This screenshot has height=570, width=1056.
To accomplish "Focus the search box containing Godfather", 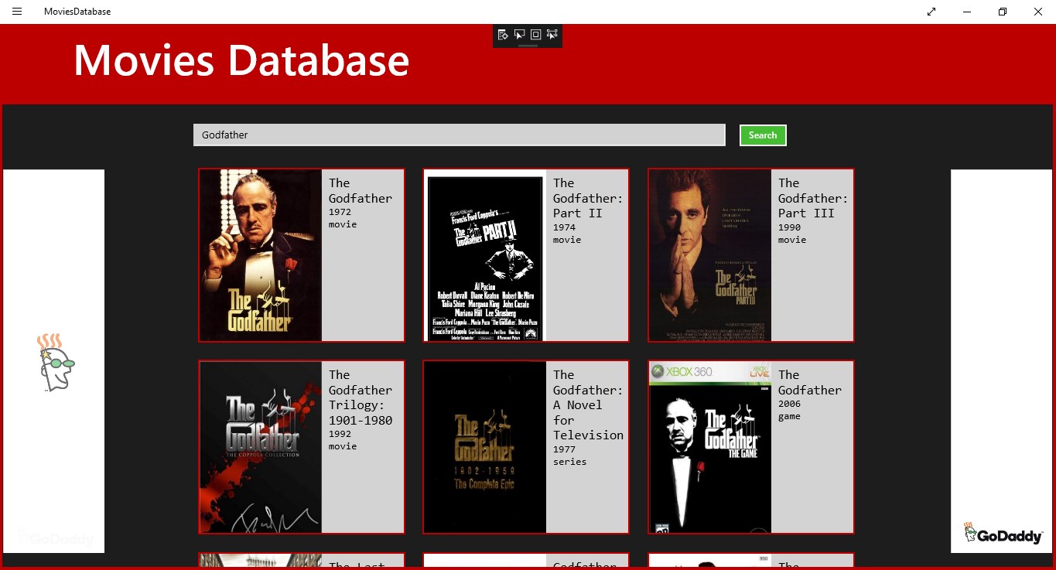I will (x=460, y=135).
